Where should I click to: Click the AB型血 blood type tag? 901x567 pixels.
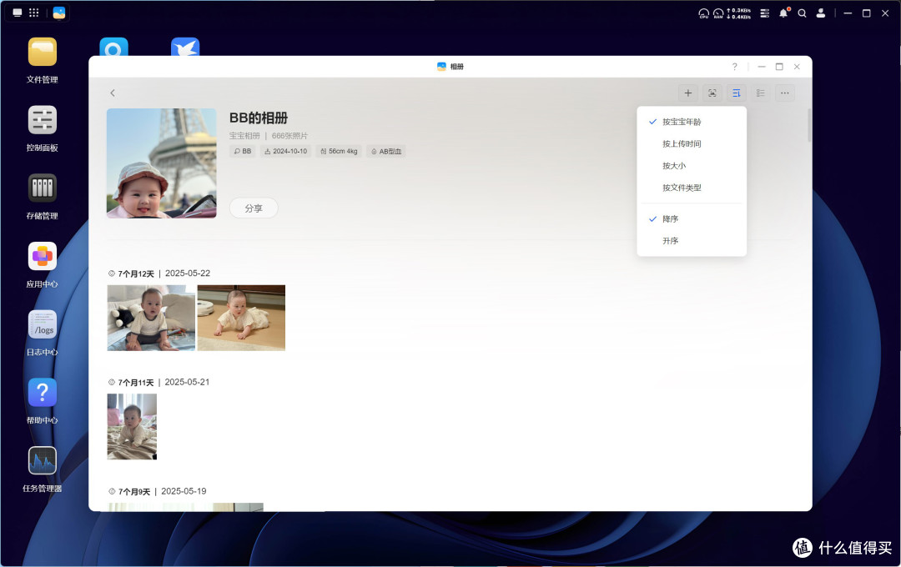(x=386, y=151)
